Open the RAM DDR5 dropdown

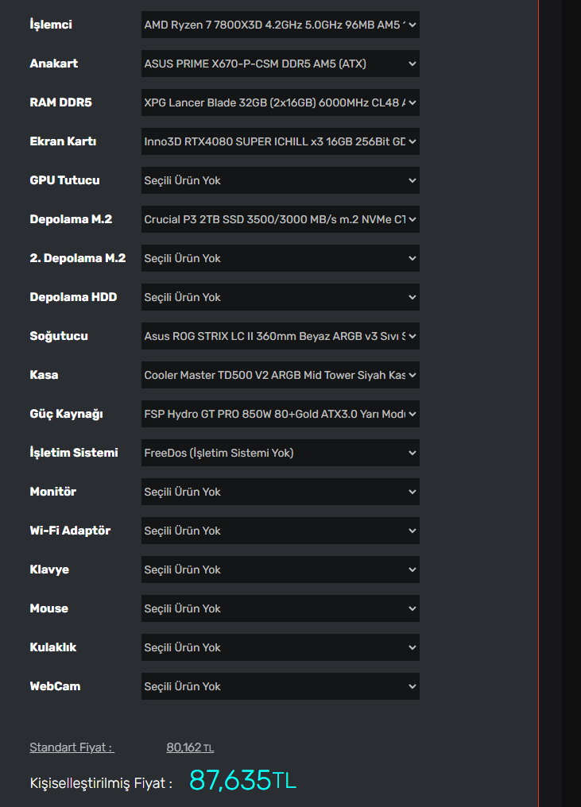[x=280, y=102]
